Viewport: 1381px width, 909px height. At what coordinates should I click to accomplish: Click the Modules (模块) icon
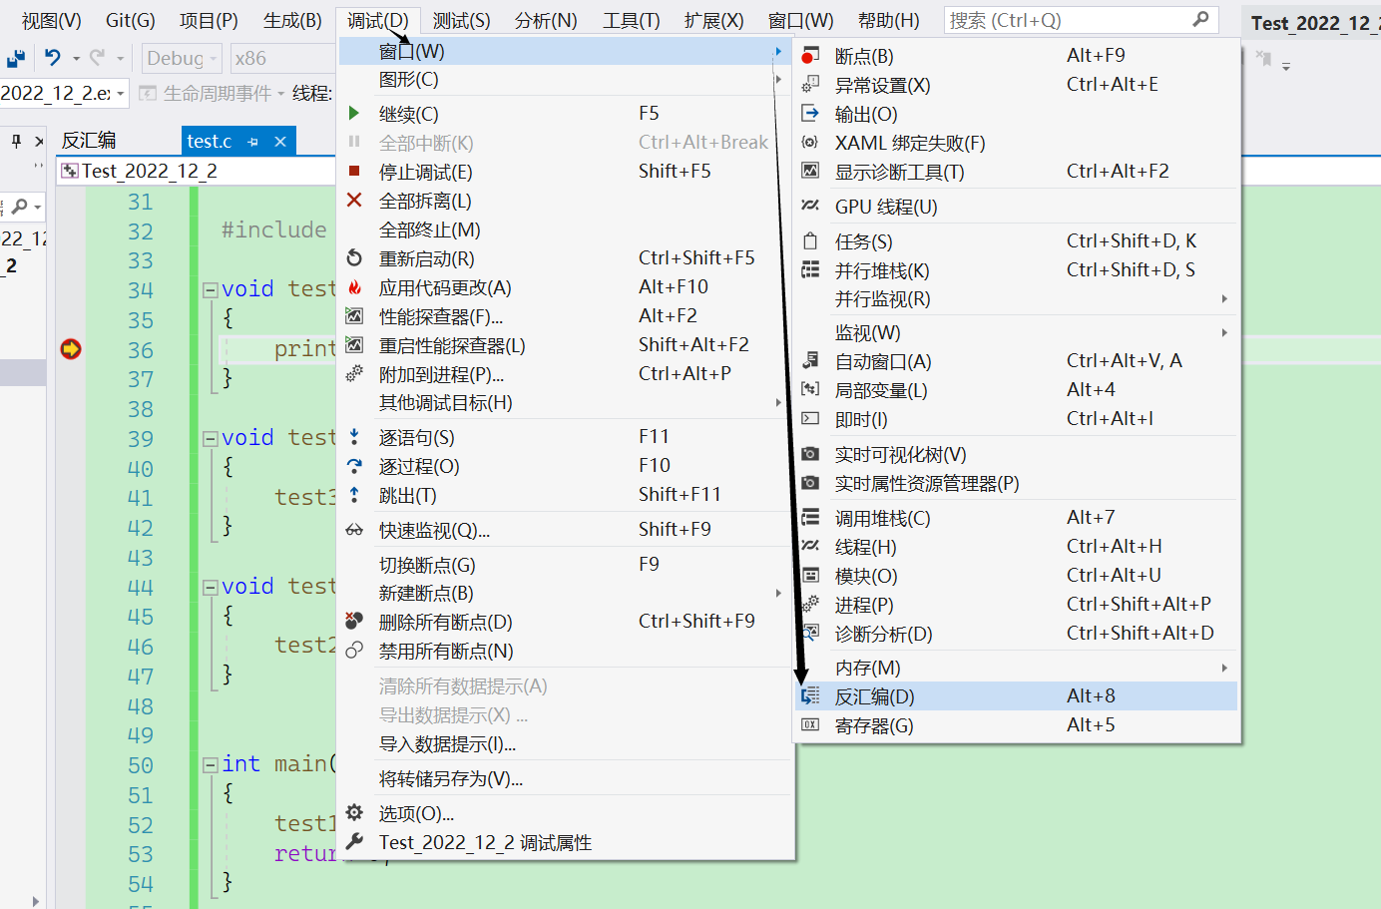[x=810, y=576]
